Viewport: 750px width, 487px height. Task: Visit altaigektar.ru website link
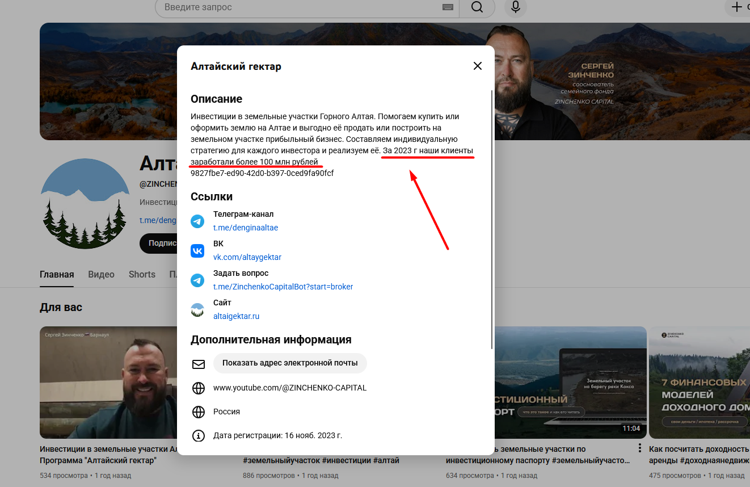coord(236,316)
